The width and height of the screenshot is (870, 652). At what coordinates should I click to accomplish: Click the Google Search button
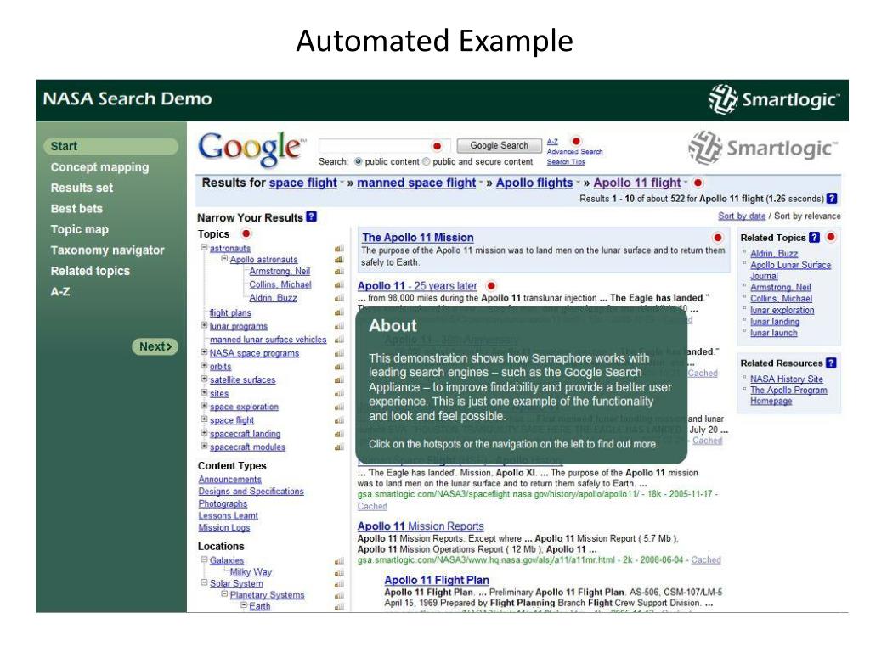(x=499, y=145)
